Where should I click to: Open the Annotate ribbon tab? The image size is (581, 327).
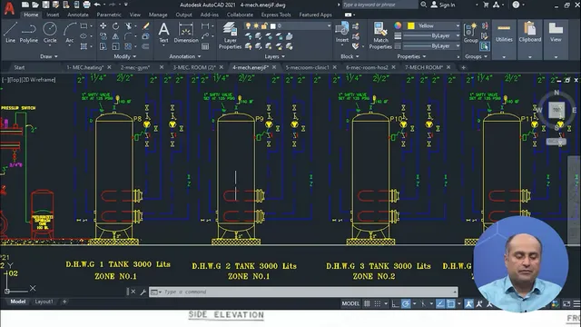click(78, 15)
